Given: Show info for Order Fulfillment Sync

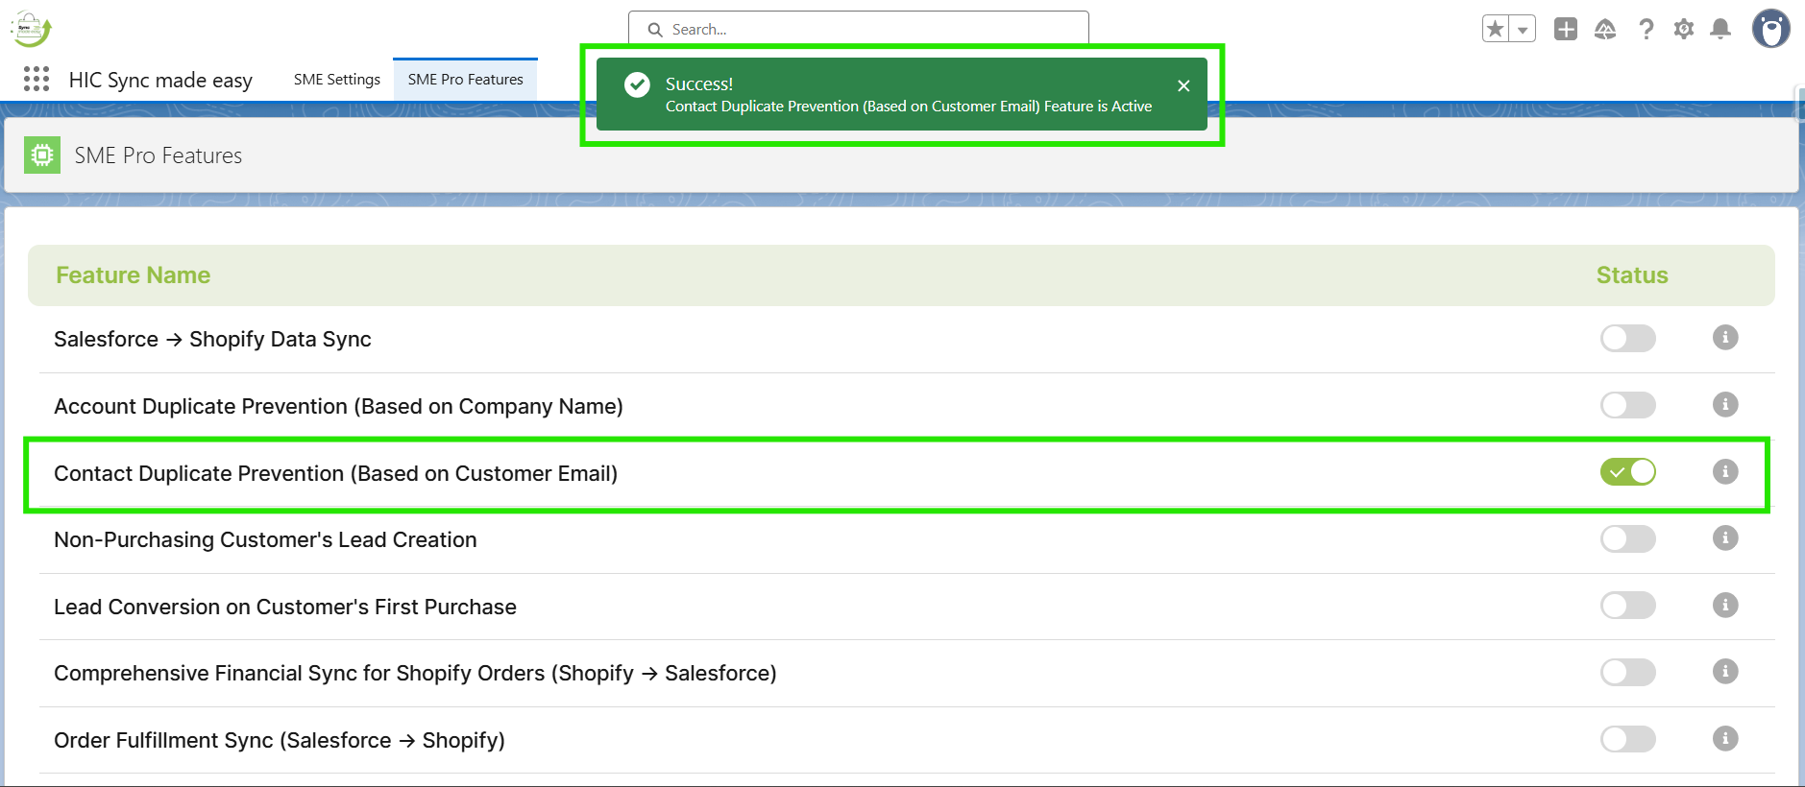Looking at the screenshot, I should (x=1725, y=739).
